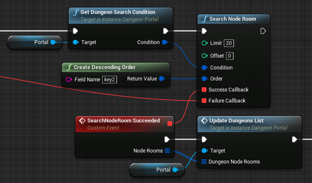Screen dimensions: 312x183
Task: Select the Get Dungeon Search Condition node title
Action: point(118,12)
